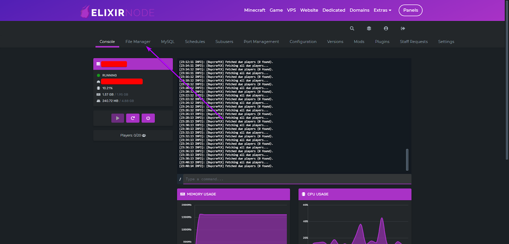The height and width of the screenshot is (244, 509).
Task: Click the 1.57 GB memory value
Action: click(108, 95)
